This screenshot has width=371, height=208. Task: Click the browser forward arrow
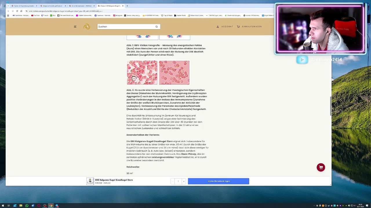coord(12,11)
